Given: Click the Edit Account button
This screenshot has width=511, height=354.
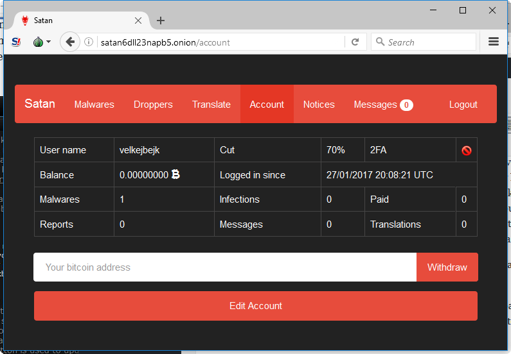Looking at the screenshot, I should pos(256,306).
